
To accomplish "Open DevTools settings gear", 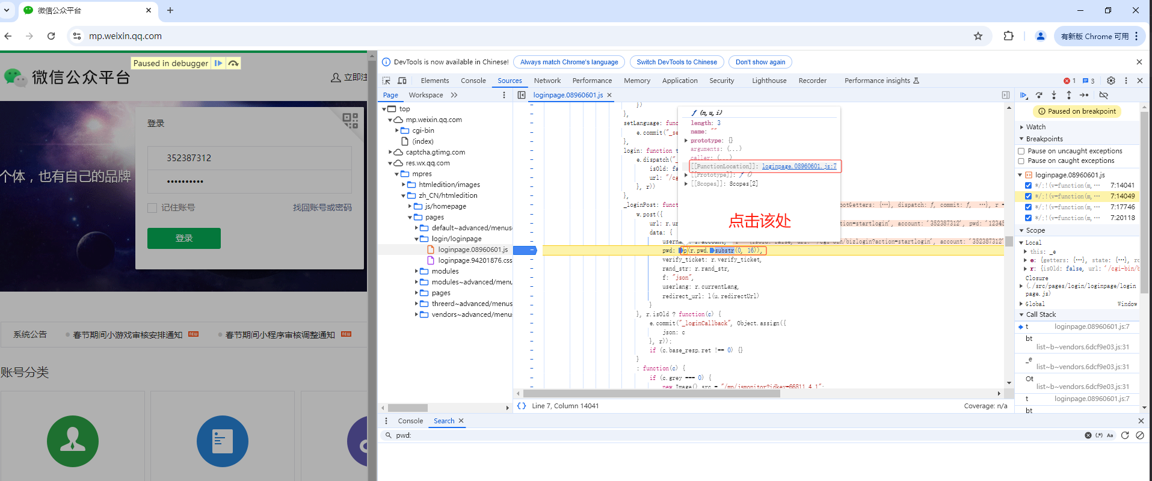I will pos(1111,81).
